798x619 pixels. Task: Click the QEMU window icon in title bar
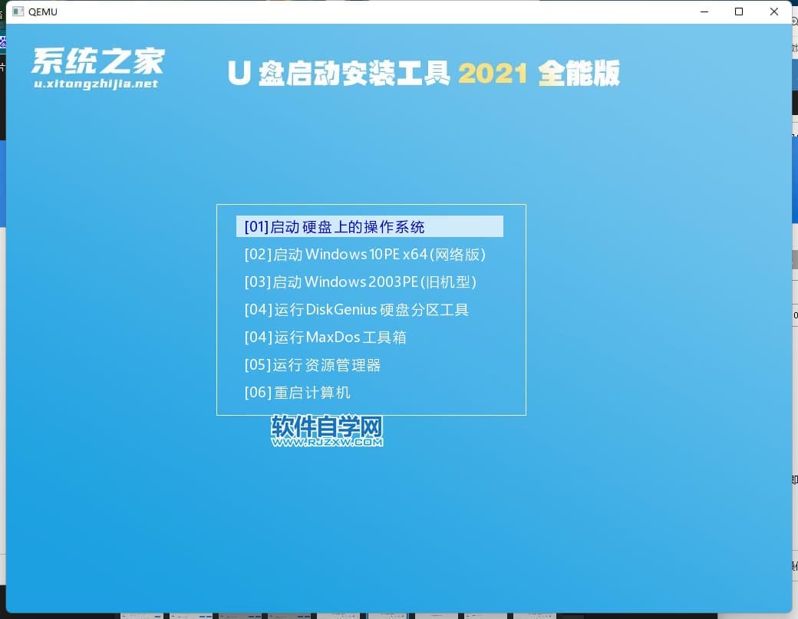click(x=18, y=12)
